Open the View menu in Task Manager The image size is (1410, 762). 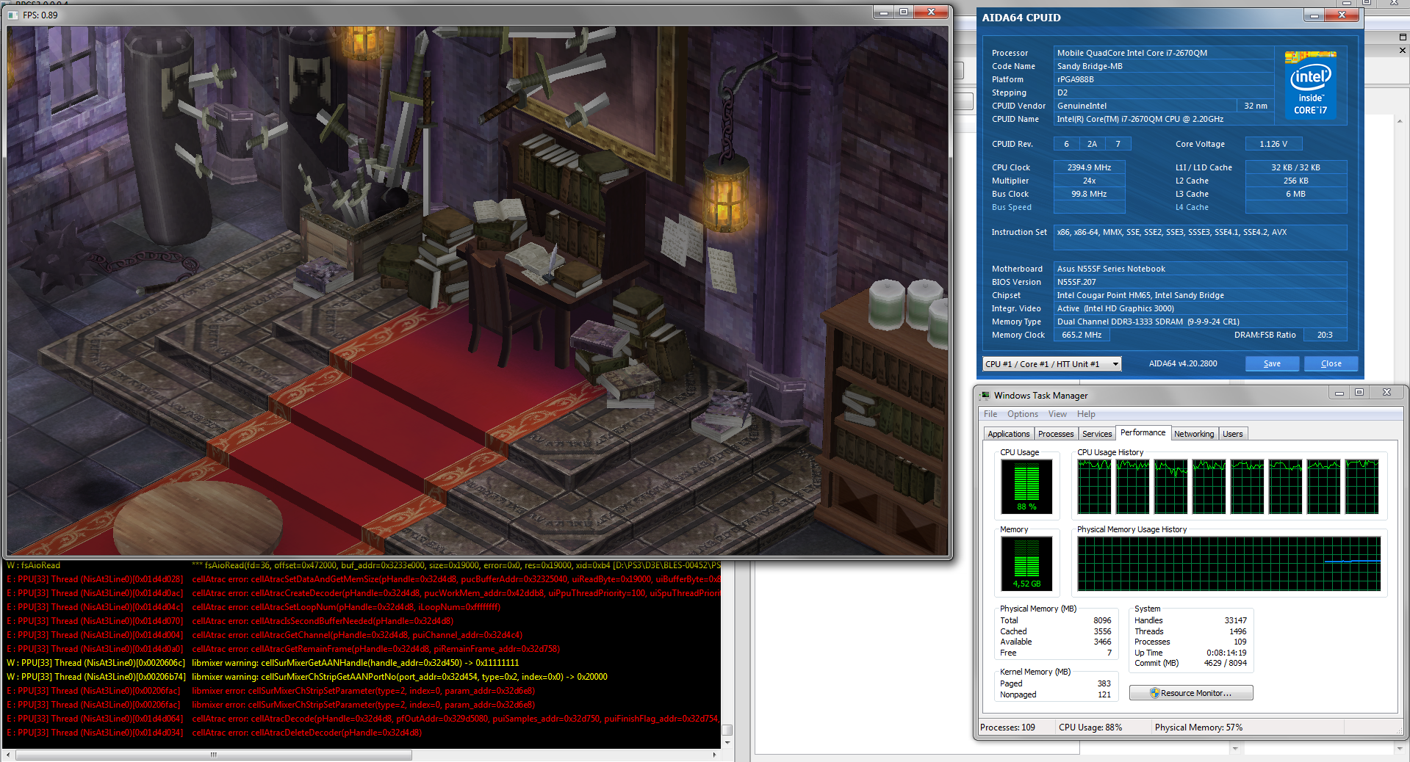pyautogui.click(x=1057, y=414)
